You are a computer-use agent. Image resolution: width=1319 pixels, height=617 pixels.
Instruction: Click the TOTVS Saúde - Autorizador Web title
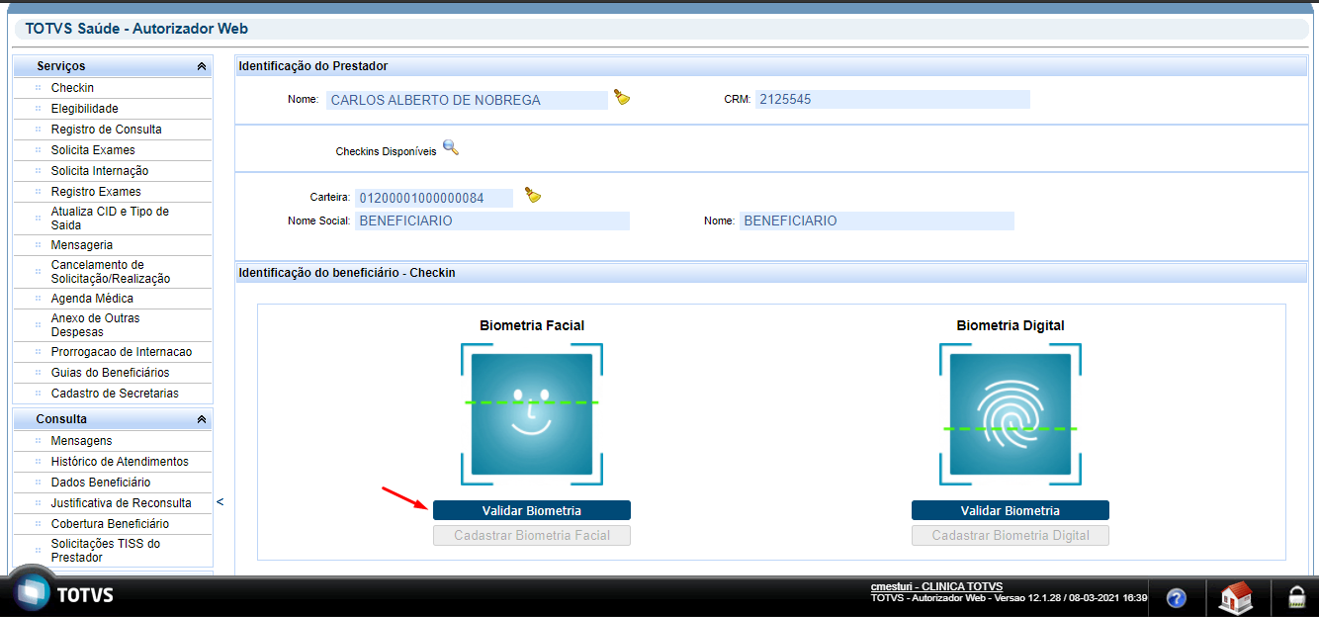coord(136,30)
